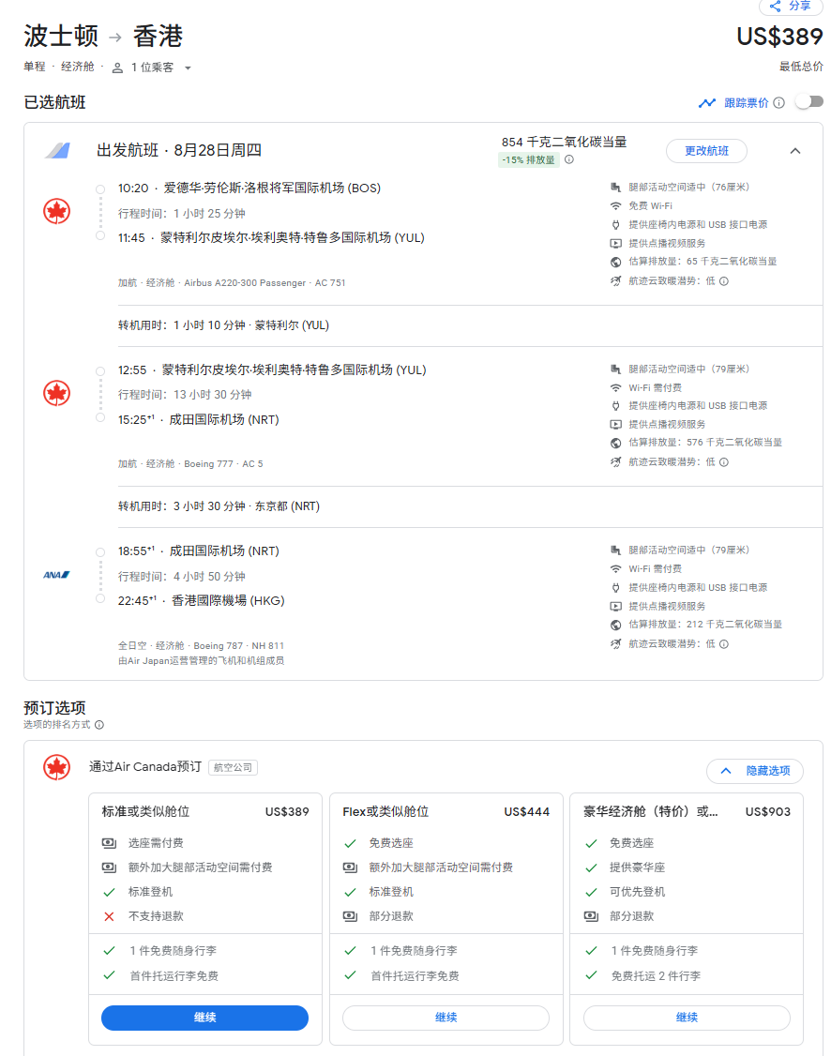The height and width of the screenshot is (1056, 831).
Task: Click the ANA airline logo
Action: pyautogui.click(x=57, y=575)
